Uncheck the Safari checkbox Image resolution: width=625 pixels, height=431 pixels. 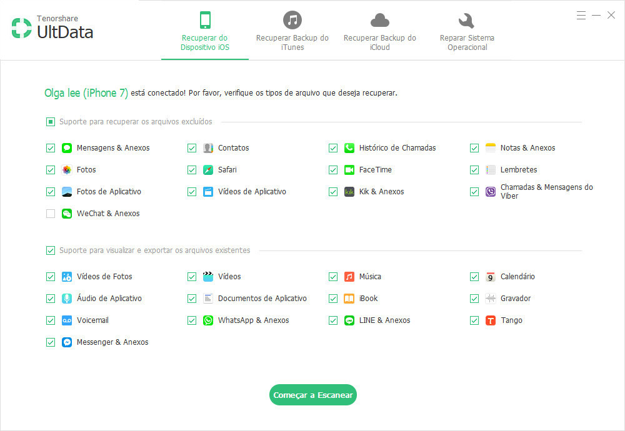point(192,170)
